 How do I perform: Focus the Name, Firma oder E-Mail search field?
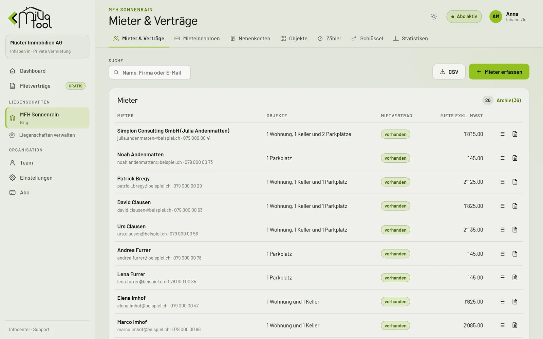150,73
